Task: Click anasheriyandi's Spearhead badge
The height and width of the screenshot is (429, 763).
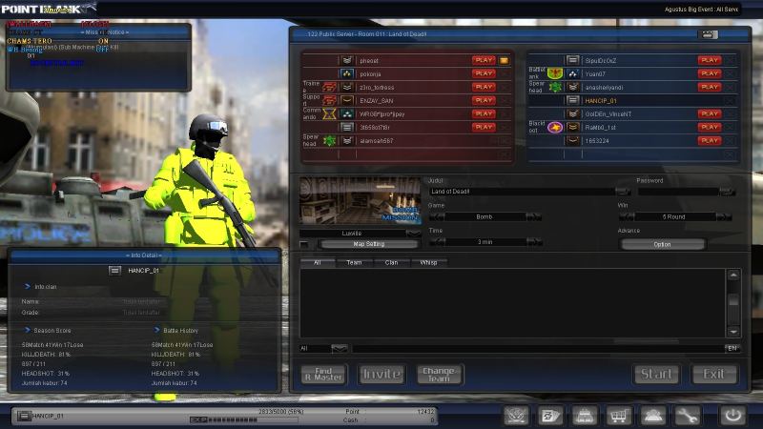Action: (x=555, y=87)
